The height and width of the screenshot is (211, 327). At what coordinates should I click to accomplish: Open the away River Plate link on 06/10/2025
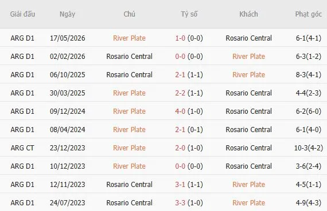tap(248, 75)
